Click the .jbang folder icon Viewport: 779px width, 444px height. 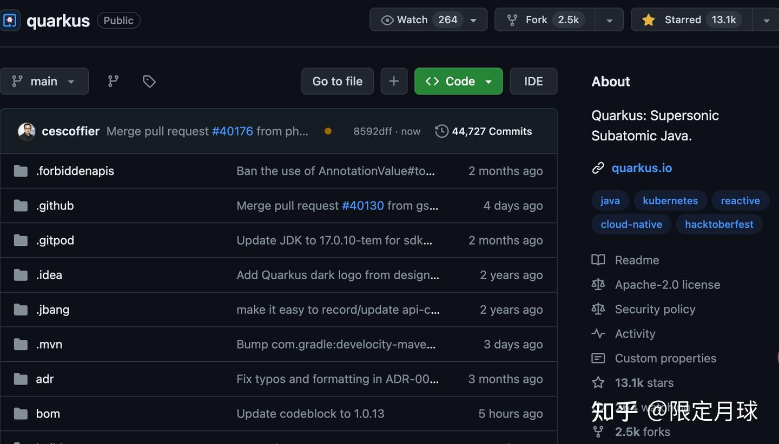pos(21,310)
